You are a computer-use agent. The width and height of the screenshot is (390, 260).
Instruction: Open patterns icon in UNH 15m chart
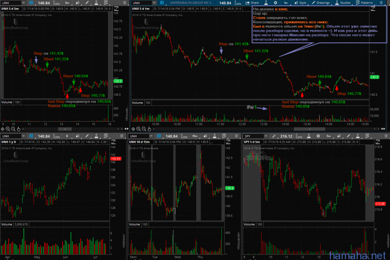pyautogui.click(x=224, y=136)
